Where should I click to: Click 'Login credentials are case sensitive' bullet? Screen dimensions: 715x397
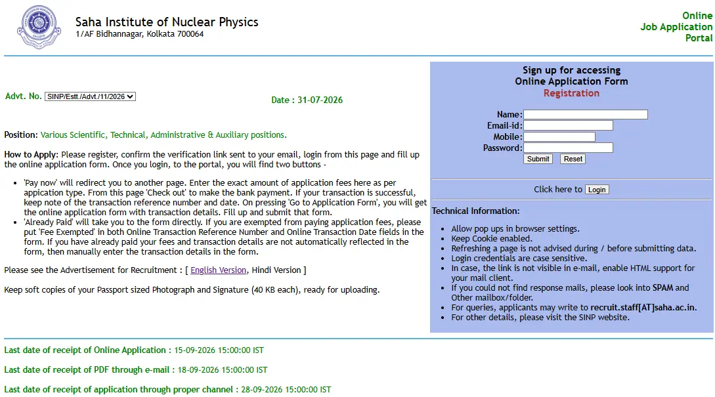click(x=519, y=259)
